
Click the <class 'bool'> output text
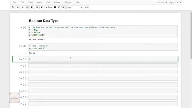click(37, 40)
